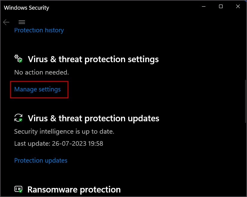Select the Ransomware protection heading
The image size is (247, 197).
click(74, 189)
